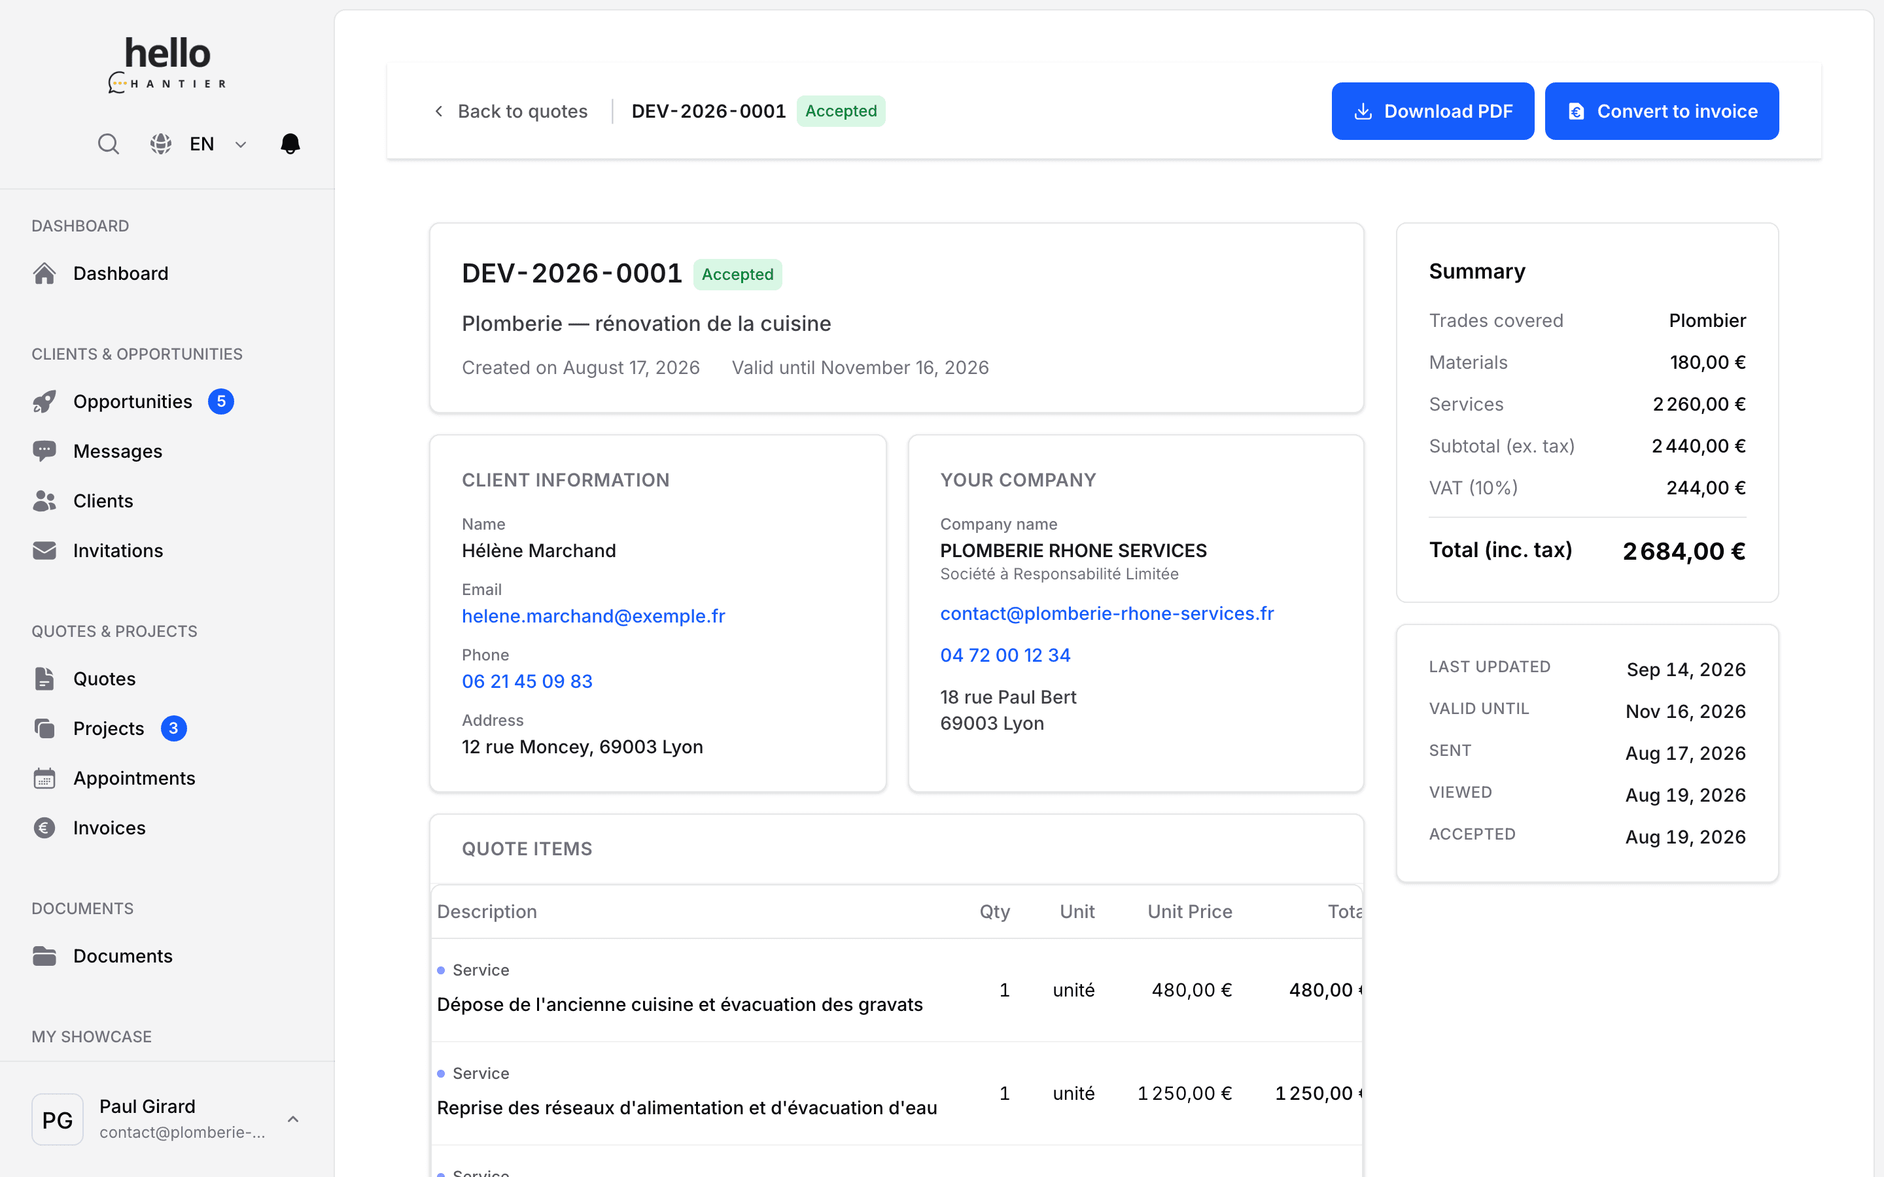
Task: Expand the Paul Girard account menu chevron
Action: (292, 1119)
